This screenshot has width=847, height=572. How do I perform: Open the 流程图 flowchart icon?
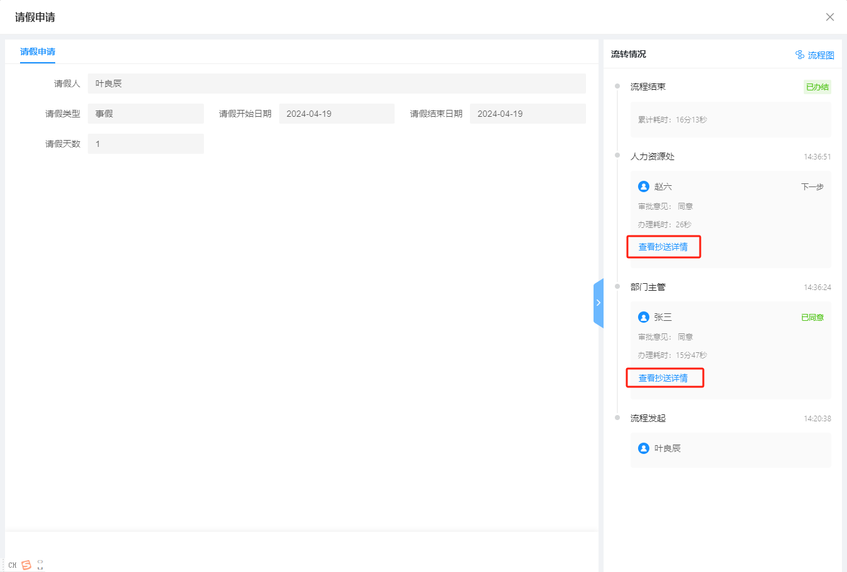tap(800, 55)
